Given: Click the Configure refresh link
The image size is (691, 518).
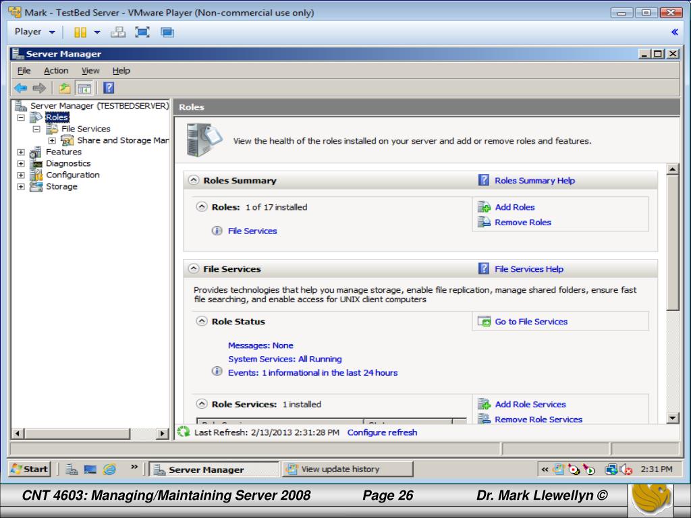Looking at the screenshot, I should pyautogui.click(x=382, y=432).
